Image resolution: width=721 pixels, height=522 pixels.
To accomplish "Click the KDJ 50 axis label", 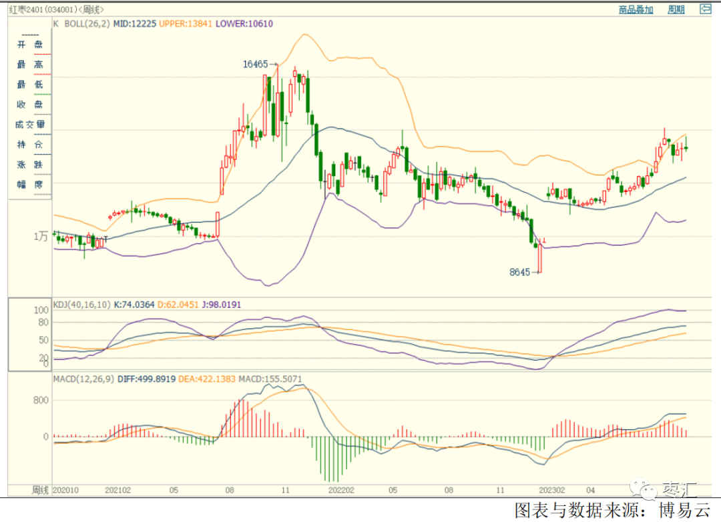I will 43,340.
